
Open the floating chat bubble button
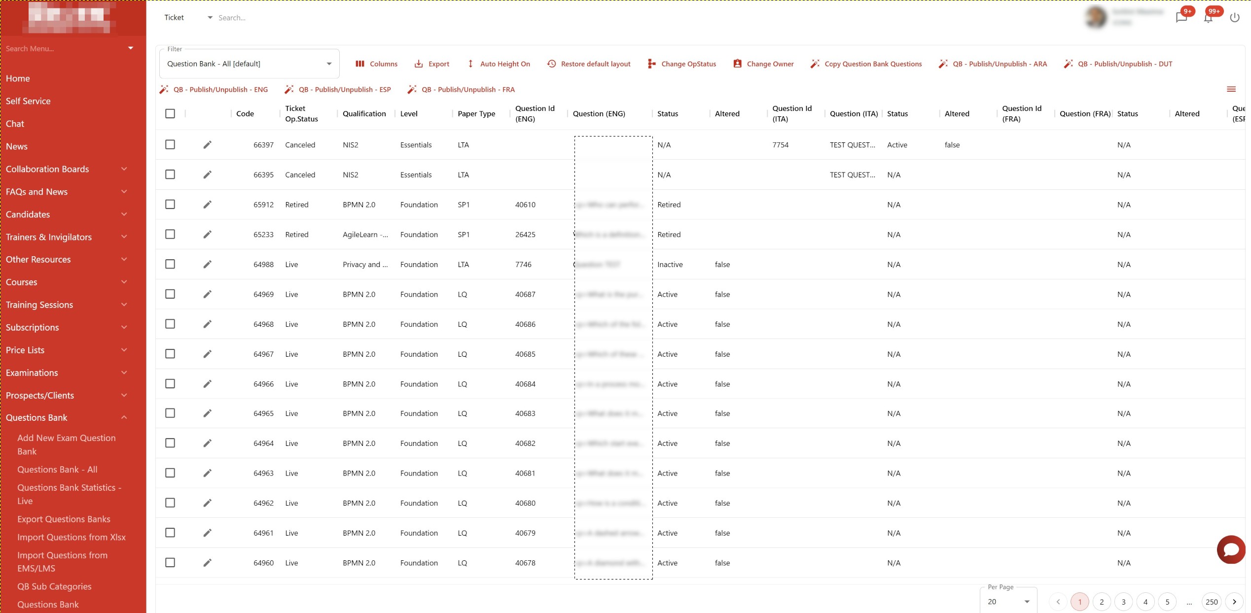pos(1231,549)
